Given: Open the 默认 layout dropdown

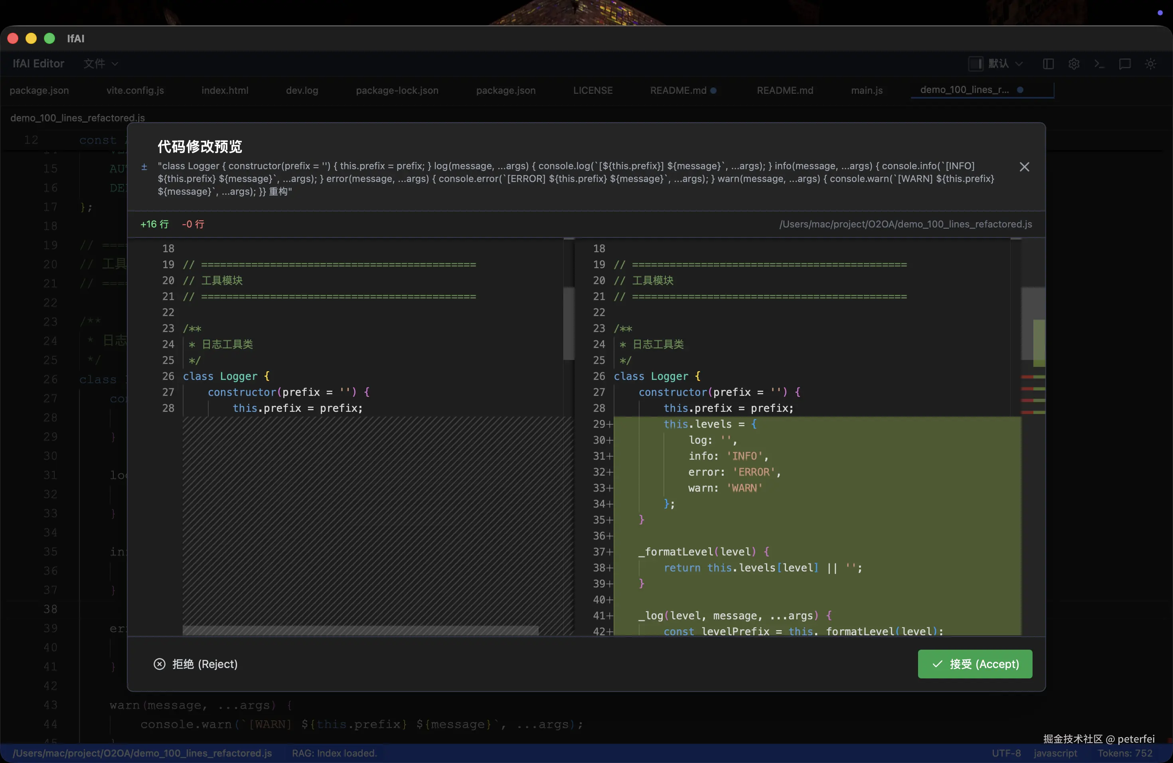Looking at the screenshot, I should (1005, 64).
